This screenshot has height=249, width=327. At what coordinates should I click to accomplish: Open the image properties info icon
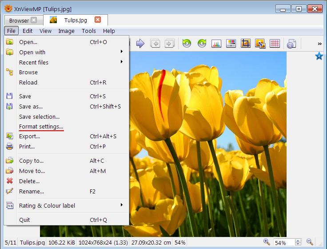[x=291, y=43]
